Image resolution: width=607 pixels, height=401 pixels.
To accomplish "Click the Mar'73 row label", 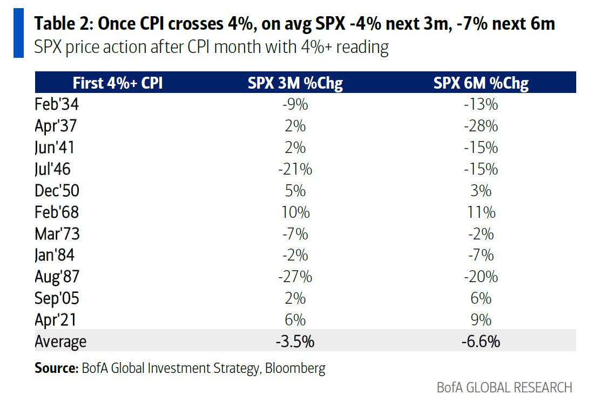I will tap(57, 233).
